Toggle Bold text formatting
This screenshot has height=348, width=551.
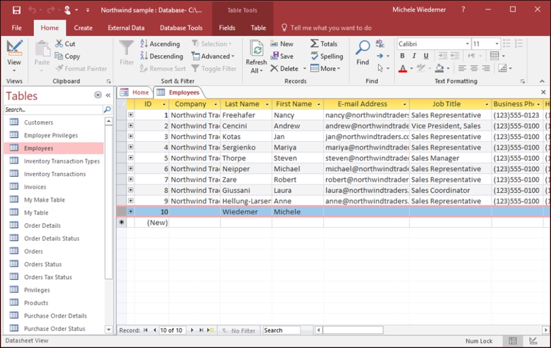403,56
